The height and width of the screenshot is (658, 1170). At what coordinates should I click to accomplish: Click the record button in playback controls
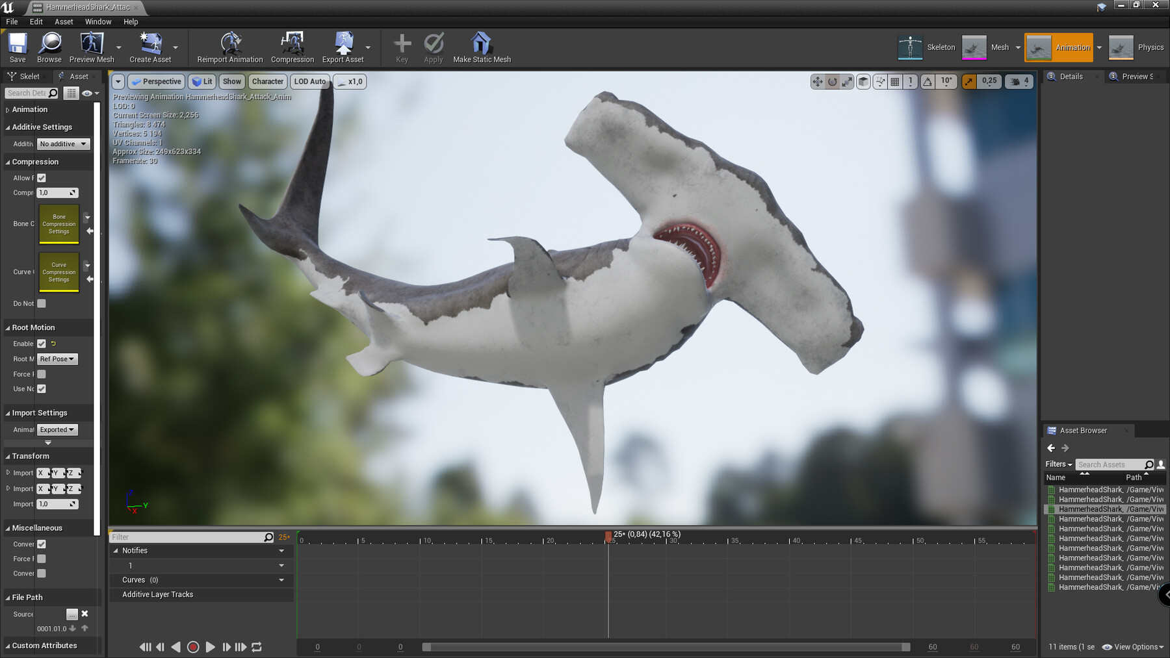[x=193, y=647]
